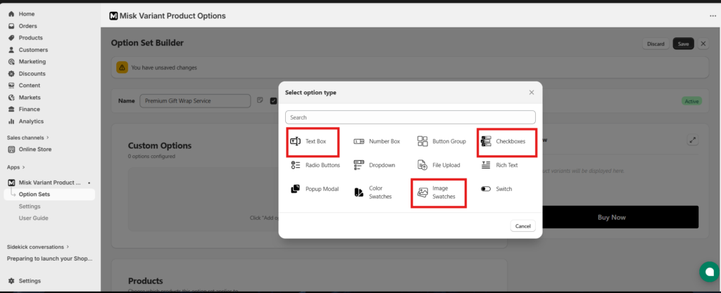Screen dimensions: 721x293
Task: Click the option type Search field
Action: point(410,117)
